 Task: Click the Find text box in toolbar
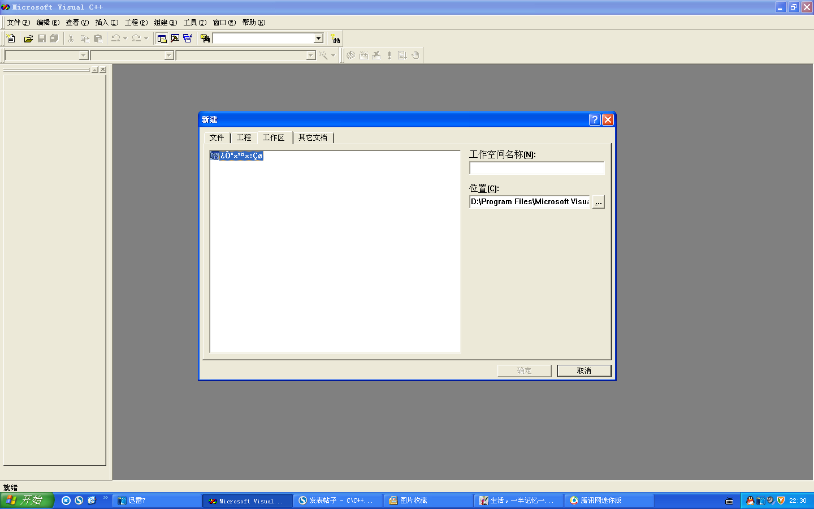[263, 38]
